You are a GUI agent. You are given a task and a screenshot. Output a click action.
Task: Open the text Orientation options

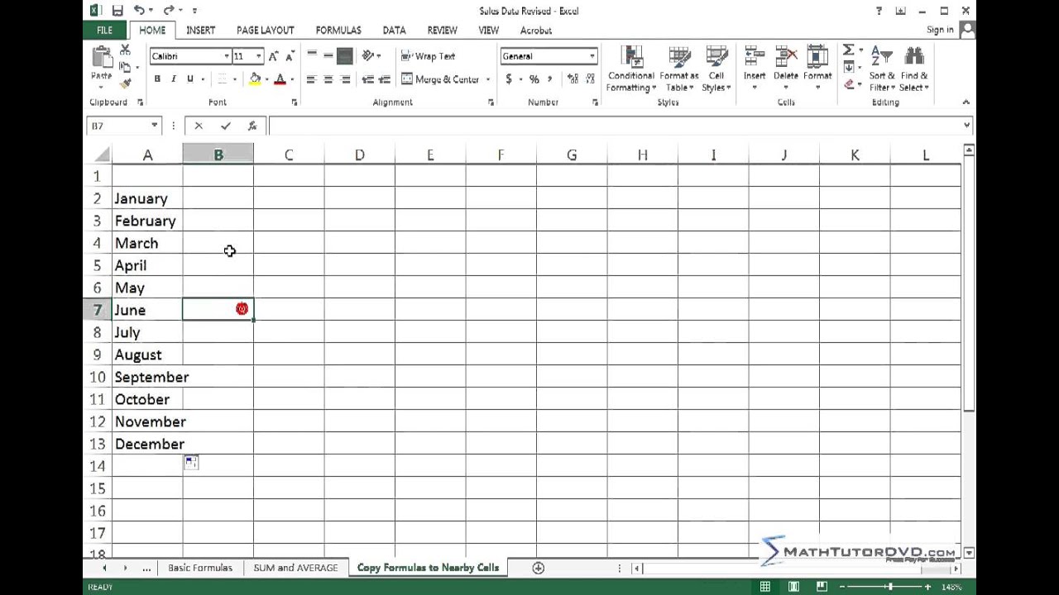coord(371,56)
